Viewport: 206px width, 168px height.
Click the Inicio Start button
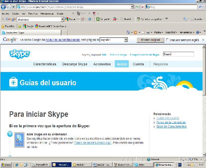click(x=6, y=165)
